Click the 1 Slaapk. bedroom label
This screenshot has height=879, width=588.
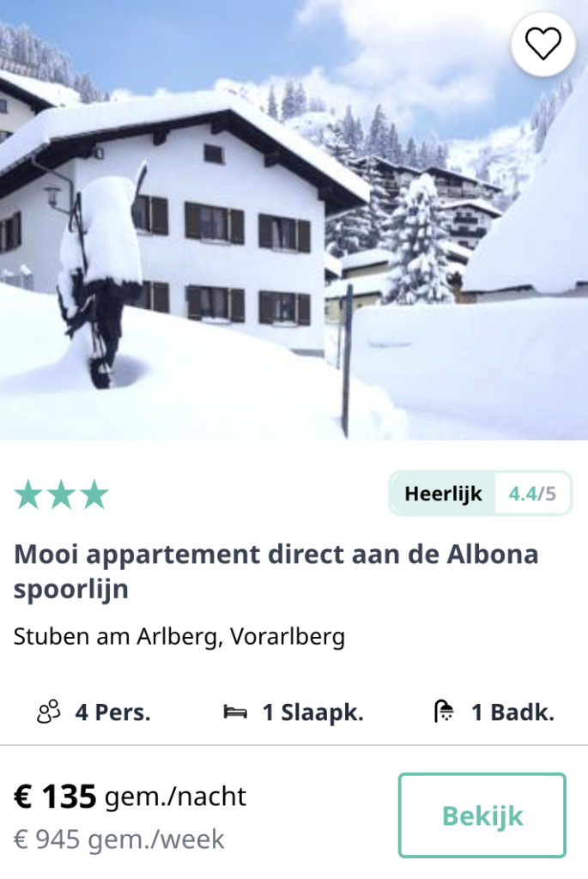tap(312, 712)
